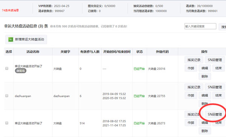Click the green icon on the 新增幸运大转盘活动 button

pos(11,39)
